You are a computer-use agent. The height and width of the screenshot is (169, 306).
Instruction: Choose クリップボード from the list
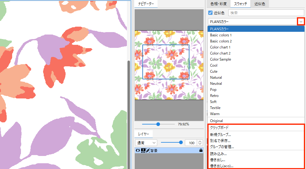[256, 128]
